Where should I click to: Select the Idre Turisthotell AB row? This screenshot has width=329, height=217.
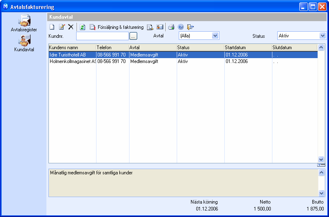183,55
